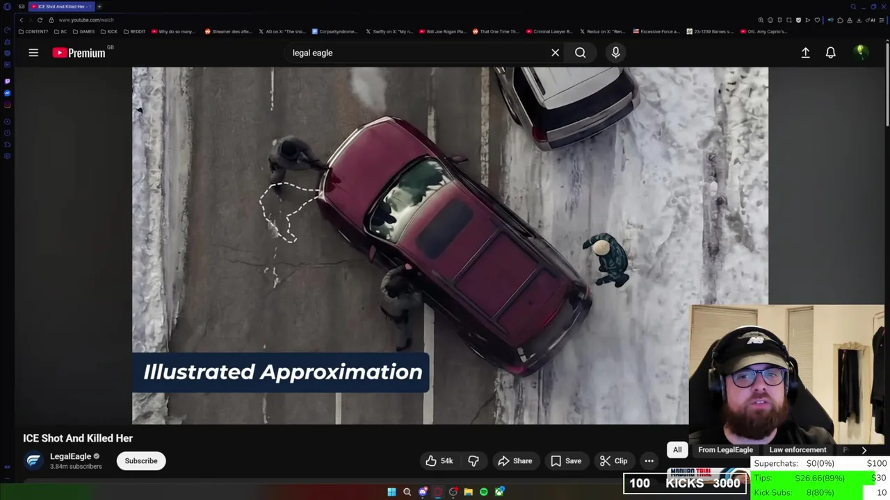Click the page vertical scrollbar
890x500 pixels.
click(x=887, y=83)
